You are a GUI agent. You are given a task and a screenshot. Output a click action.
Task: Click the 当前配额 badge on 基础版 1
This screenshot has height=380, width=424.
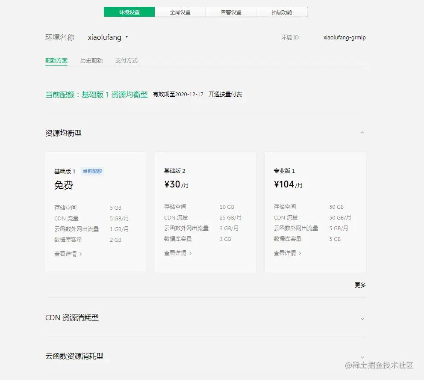92,171
